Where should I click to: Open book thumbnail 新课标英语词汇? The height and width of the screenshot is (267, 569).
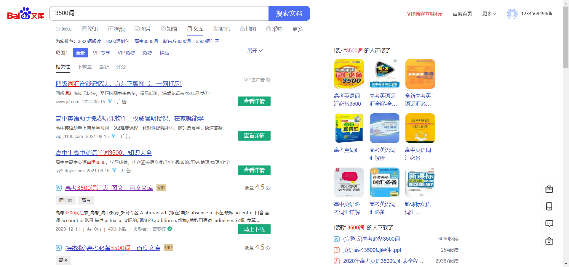[x=420, y=182]
